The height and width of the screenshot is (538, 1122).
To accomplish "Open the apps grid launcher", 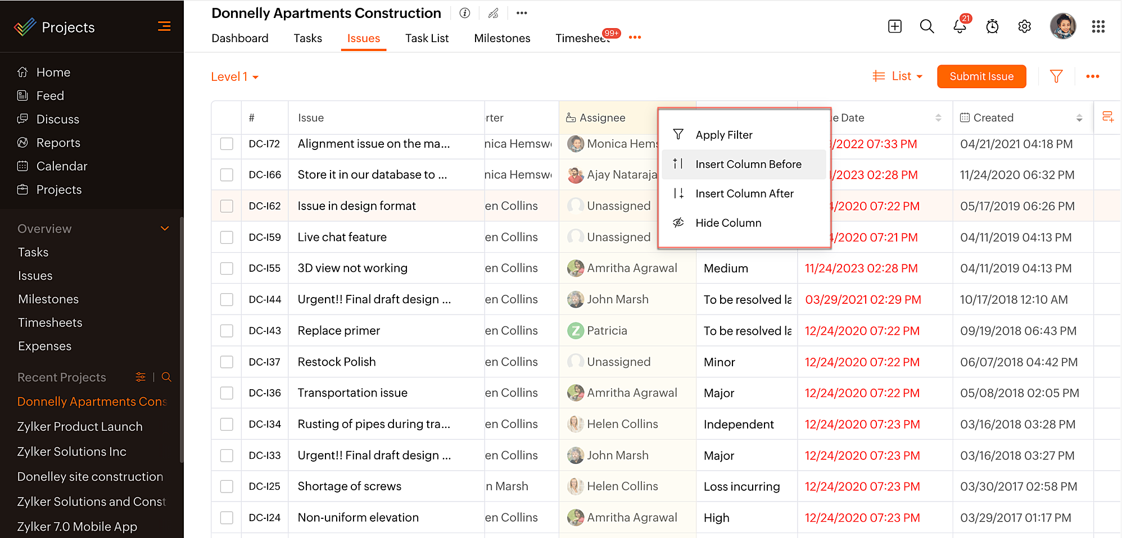I will point(1098,26).
